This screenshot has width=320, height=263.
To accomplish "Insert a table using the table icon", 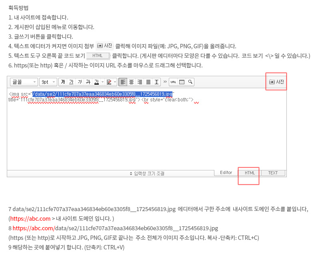I will tap(182, 82).
